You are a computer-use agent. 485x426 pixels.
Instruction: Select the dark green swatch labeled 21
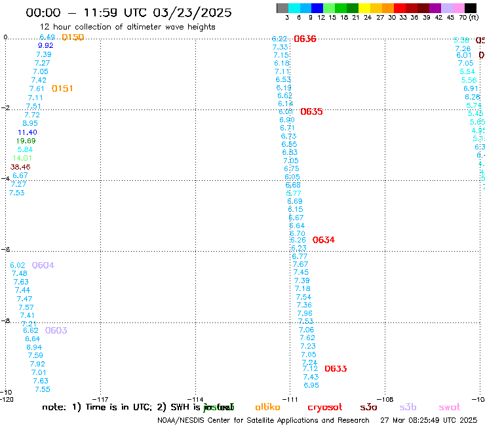coord(353,8)
